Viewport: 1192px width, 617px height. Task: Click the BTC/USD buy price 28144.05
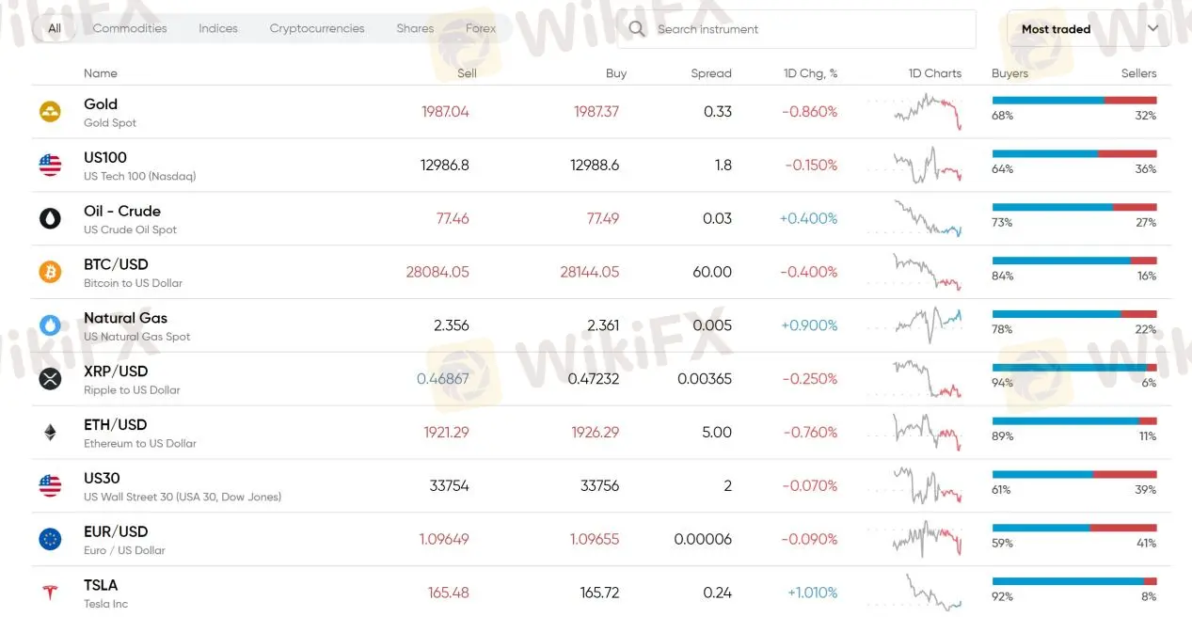click(589, 272)
